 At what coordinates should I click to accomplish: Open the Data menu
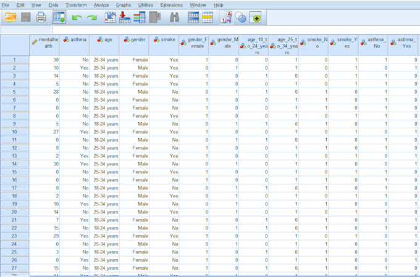53,5
